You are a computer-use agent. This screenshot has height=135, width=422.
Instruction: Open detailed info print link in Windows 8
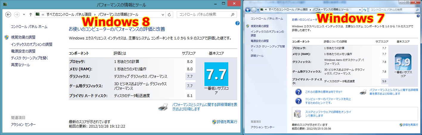coord(205,107)
